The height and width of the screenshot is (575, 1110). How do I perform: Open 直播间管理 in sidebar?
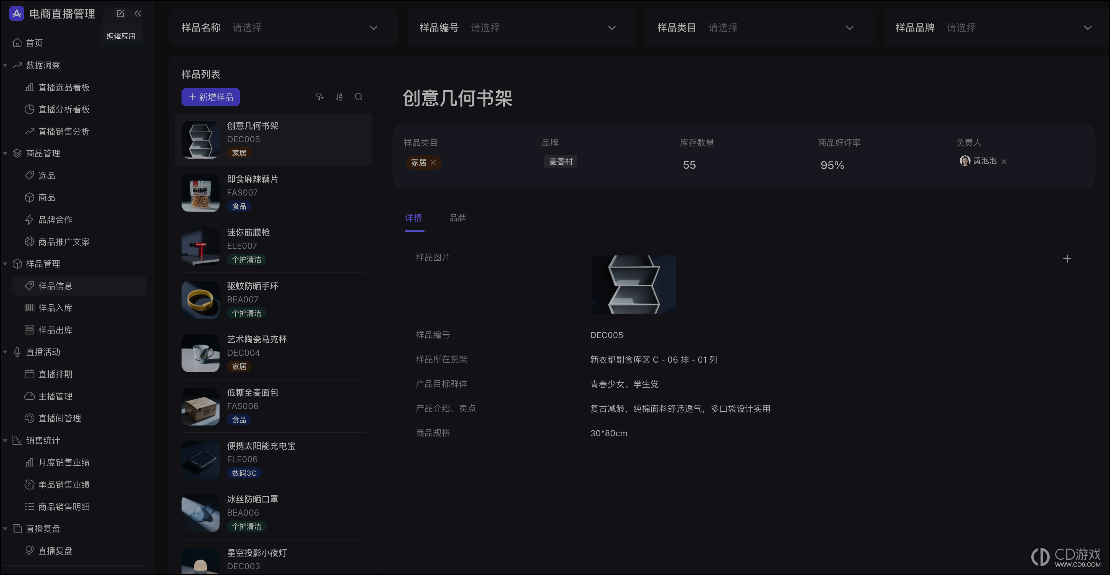[53, 418]
